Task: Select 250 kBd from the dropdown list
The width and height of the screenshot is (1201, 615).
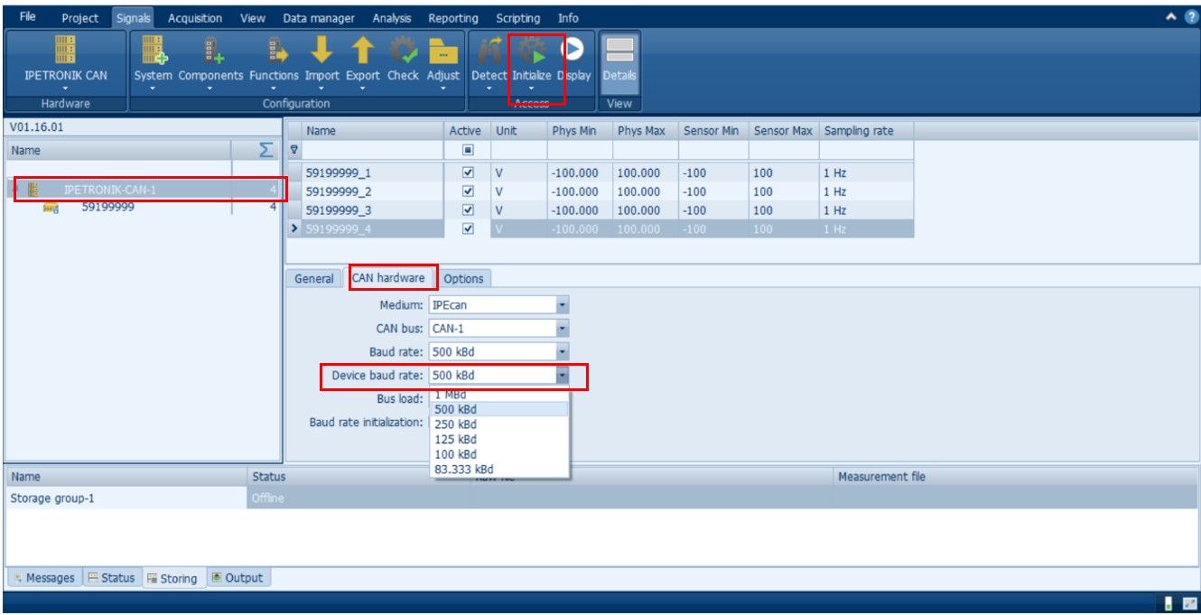Action: click(x=455, y=424)
